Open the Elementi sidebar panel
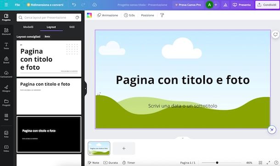 6,32
